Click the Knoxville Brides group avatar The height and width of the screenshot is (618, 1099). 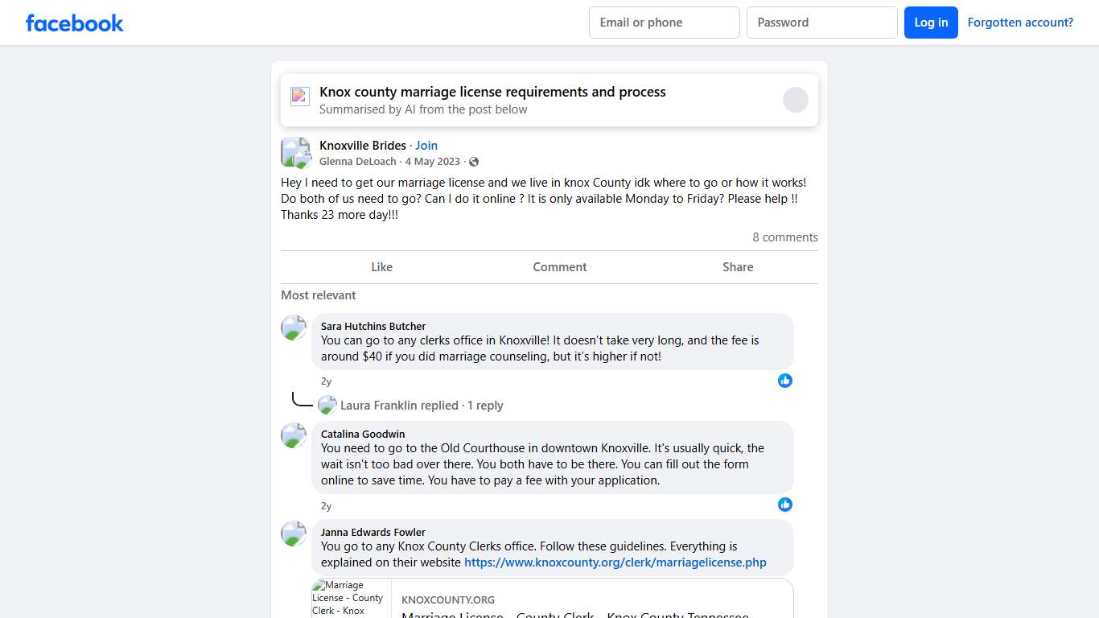295,152
